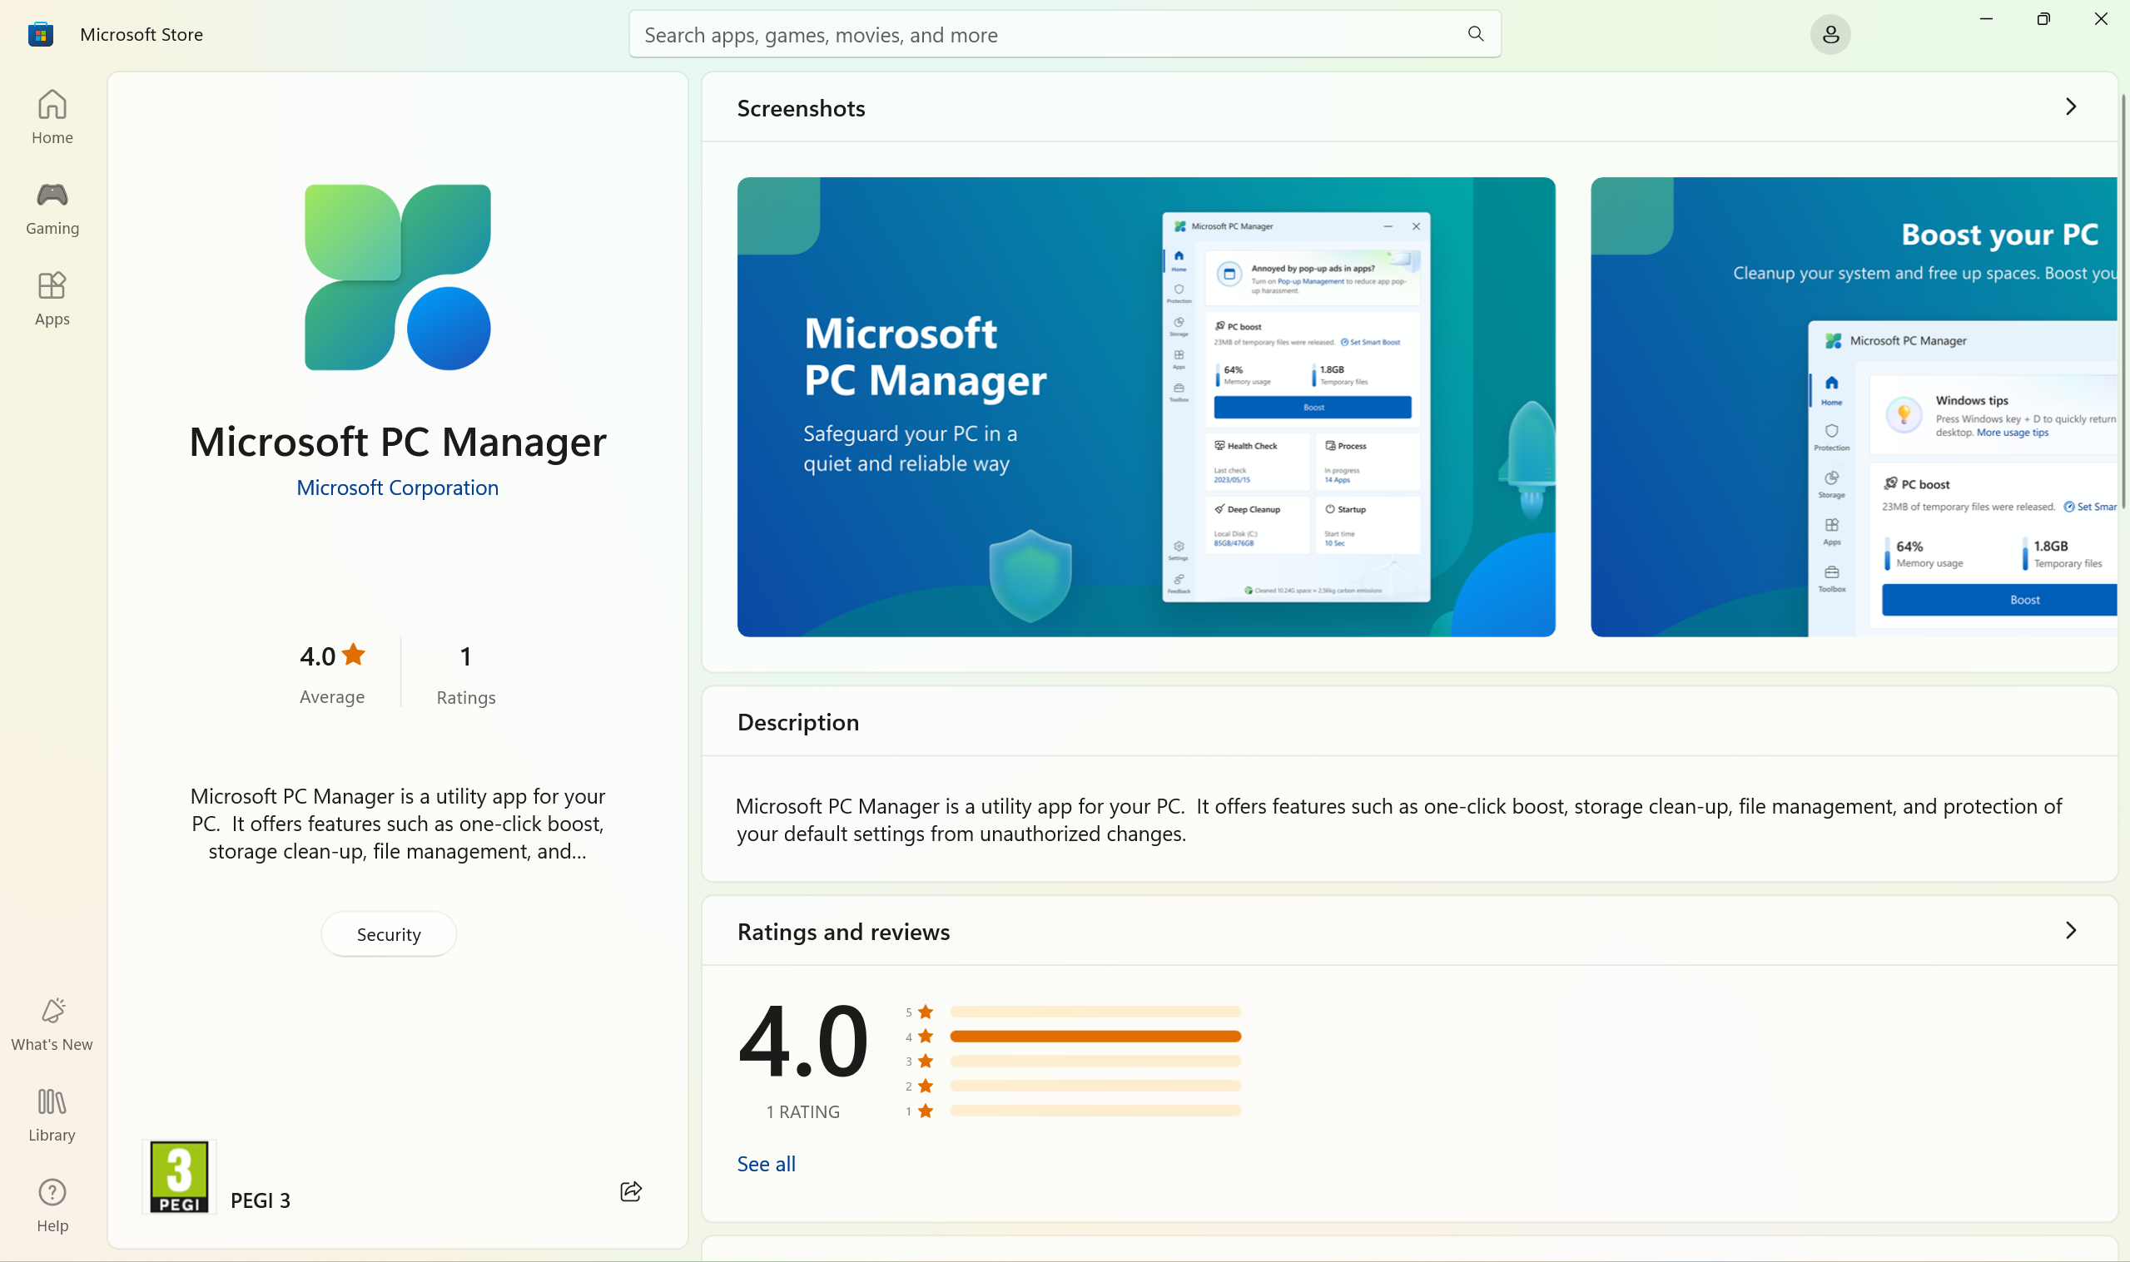The height and width of the screenshot is (1262, 2130).
Task: Open Microsoft Corporation publisher link
Action: (397, 487)
